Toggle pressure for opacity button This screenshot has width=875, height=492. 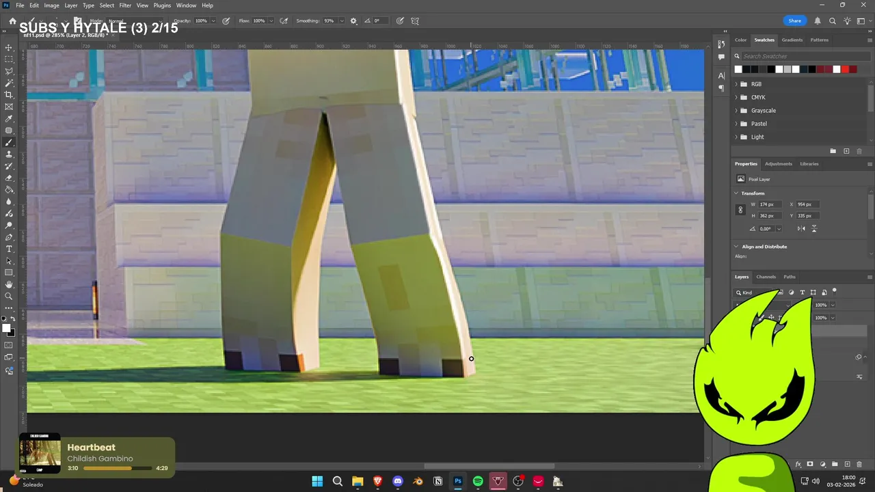coord(226,21)
